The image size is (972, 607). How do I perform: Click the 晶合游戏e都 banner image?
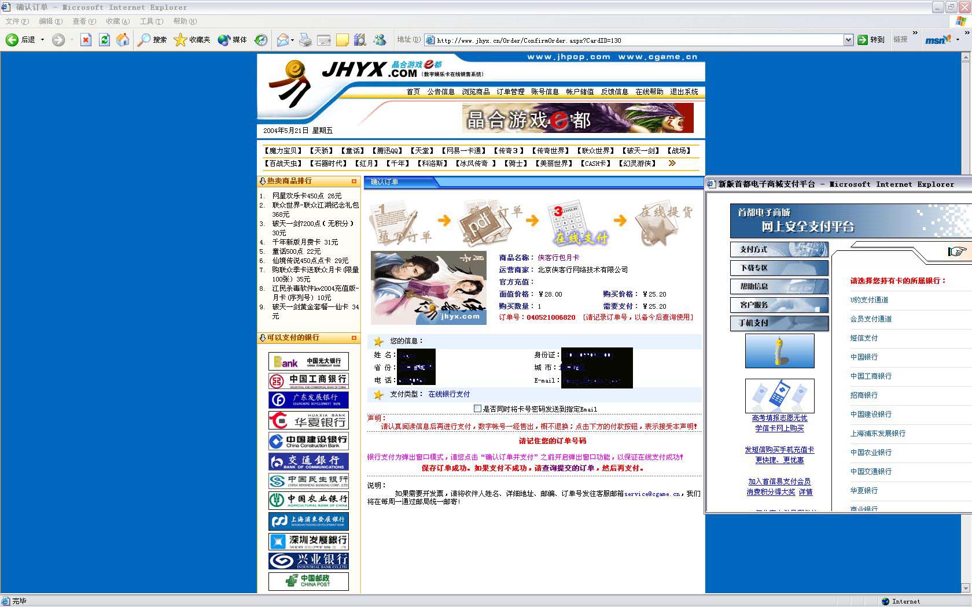point(577,118)
